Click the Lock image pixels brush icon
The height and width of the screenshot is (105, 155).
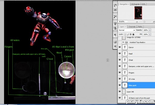click(128, 34)
